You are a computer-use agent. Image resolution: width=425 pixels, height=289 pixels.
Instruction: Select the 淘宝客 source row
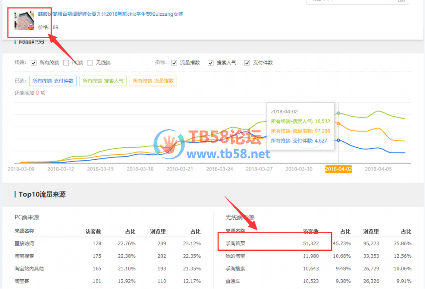tap(107, 281)
